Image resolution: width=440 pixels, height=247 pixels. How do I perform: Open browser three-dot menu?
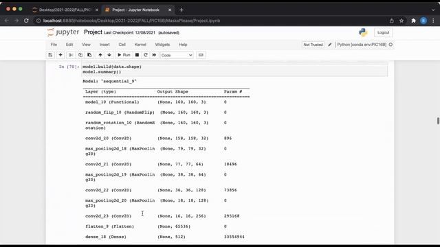tap(433, 21)
